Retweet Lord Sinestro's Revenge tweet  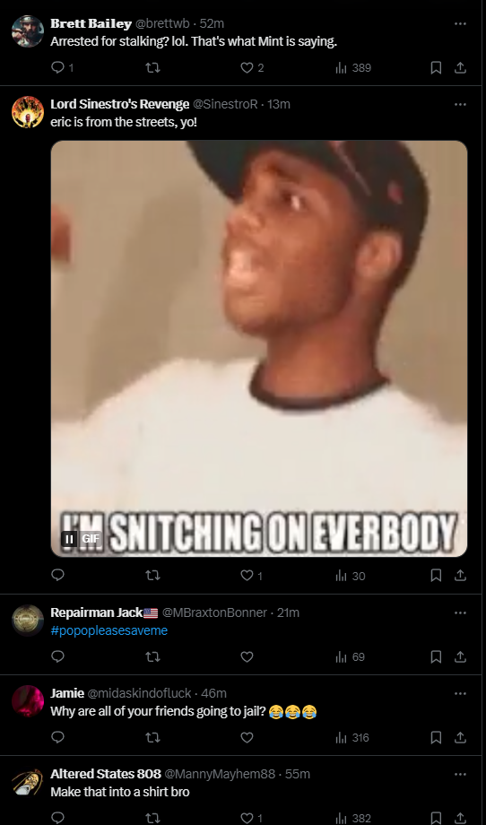pyautogui.click(x=152, y=576)
